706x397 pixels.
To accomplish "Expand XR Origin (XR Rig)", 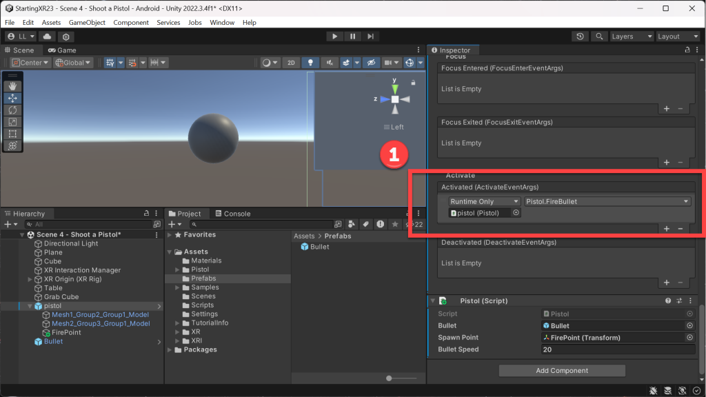I will (30, 279).
